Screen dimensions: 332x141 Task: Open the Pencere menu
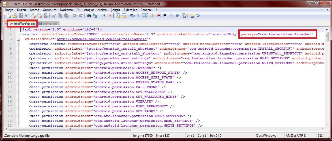(146, 10)
